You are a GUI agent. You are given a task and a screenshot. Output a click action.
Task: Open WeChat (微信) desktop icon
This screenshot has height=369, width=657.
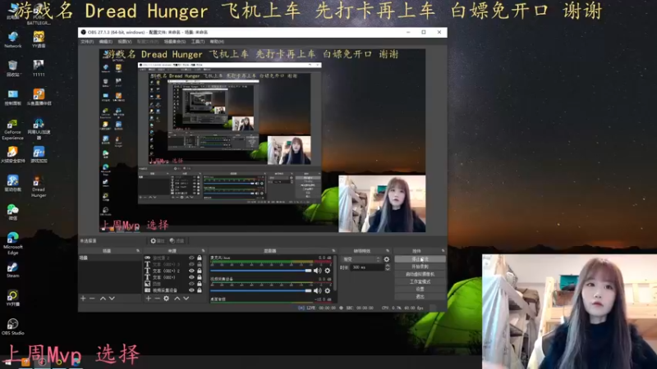click(13, 212)
